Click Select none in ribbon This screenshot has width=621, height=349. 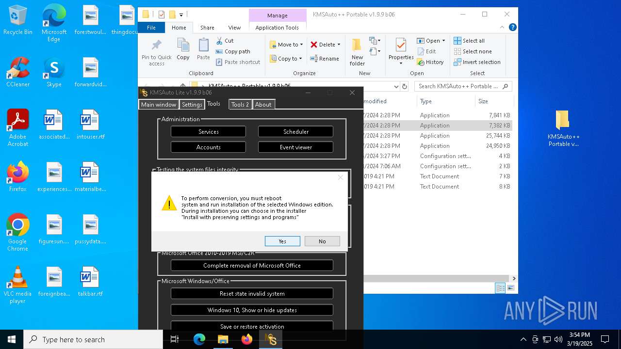coord(473,51)
